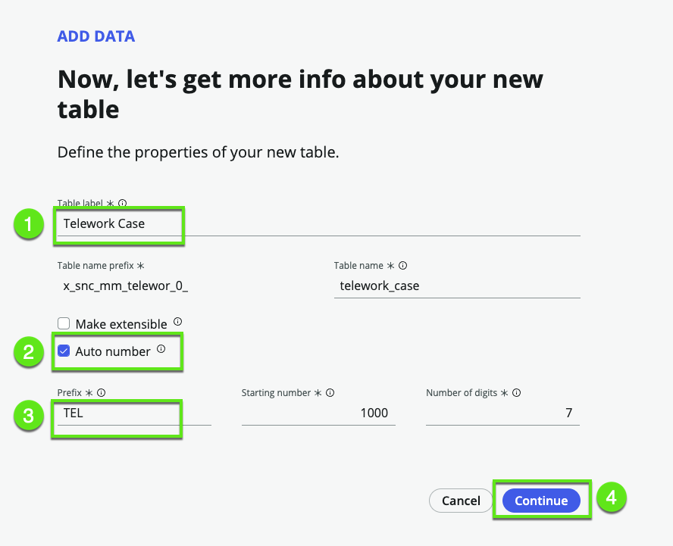Click the info icon next to Table name
This screenshot has width=673, height=546.
coord(403,266)
